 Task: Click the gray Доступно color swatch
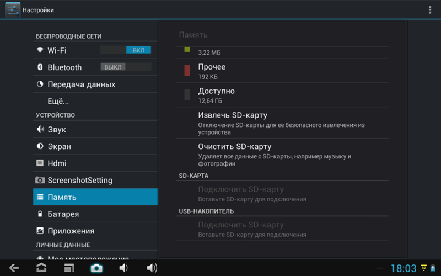pos(187,94)
